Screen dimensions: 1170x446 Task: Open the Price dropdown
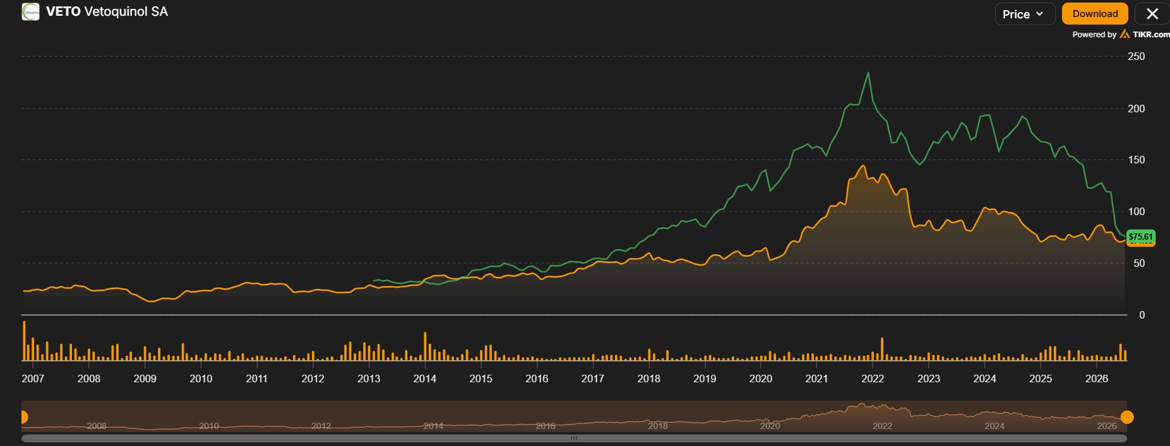pyautogui.click(x=1024, y=14)
